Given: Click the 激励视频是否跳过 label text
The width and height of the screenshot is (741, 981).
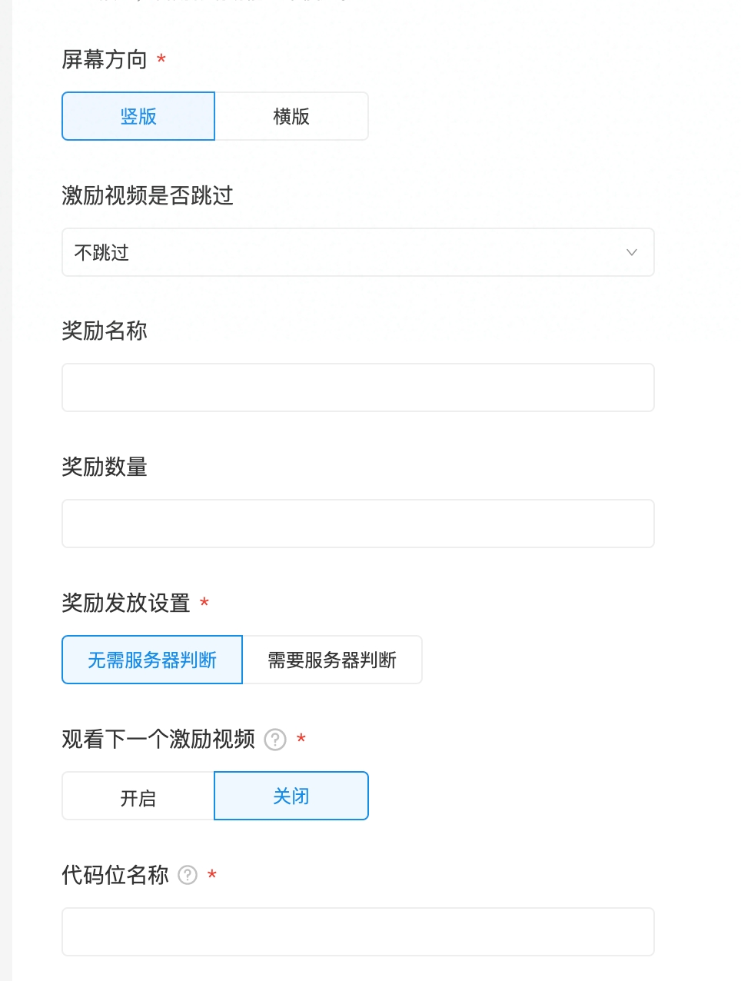Looking at the screenshot, I should (x=148, y=195).
